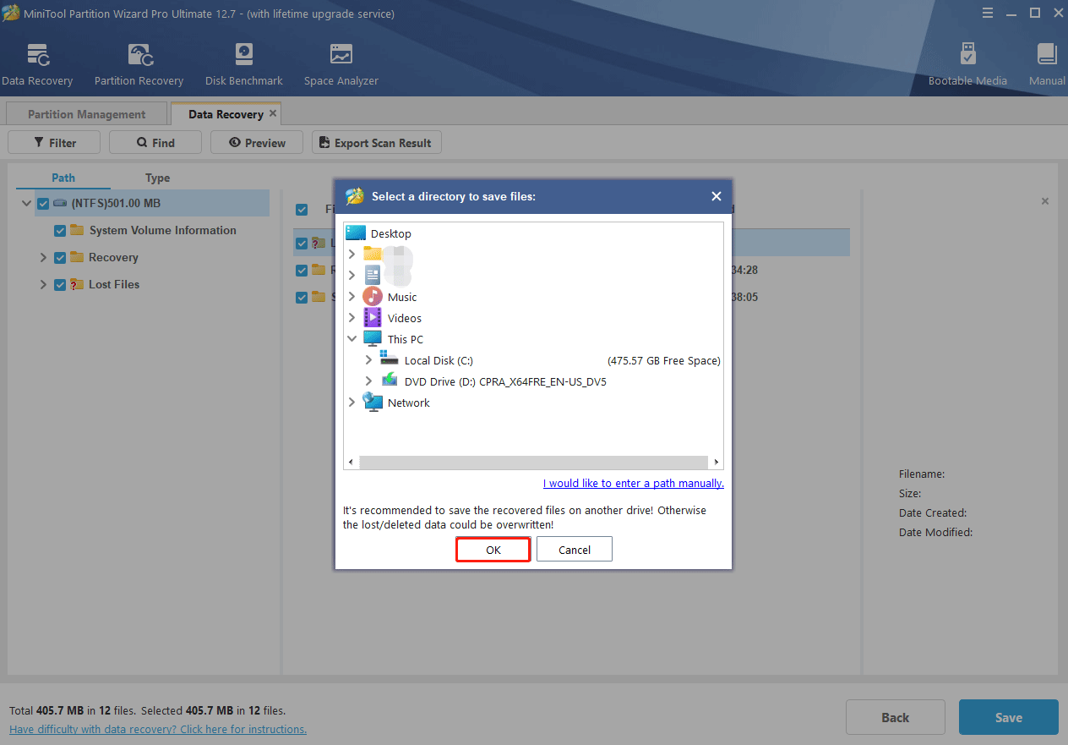This screenshot has height=745, width=1068.
Task: Open the Manual book icon
Action: pos(1047,55)
